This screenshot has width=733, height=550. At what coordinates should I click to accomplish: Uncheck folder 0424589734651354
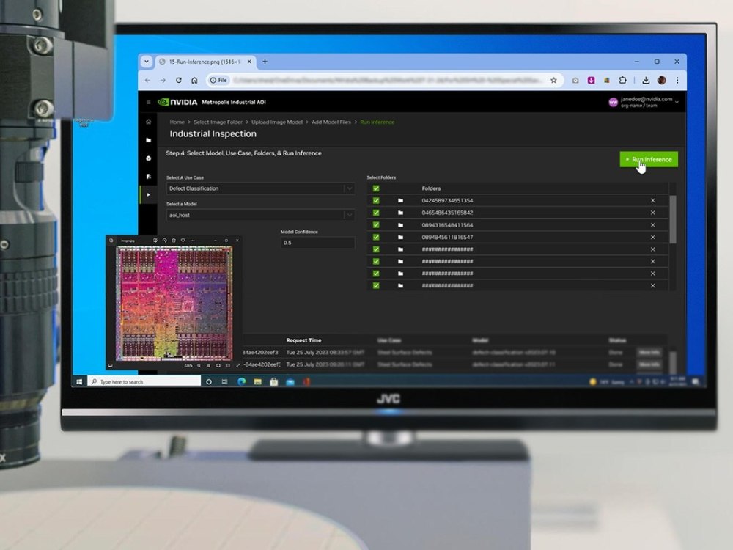pyautogui.click(x=376, y=201)
